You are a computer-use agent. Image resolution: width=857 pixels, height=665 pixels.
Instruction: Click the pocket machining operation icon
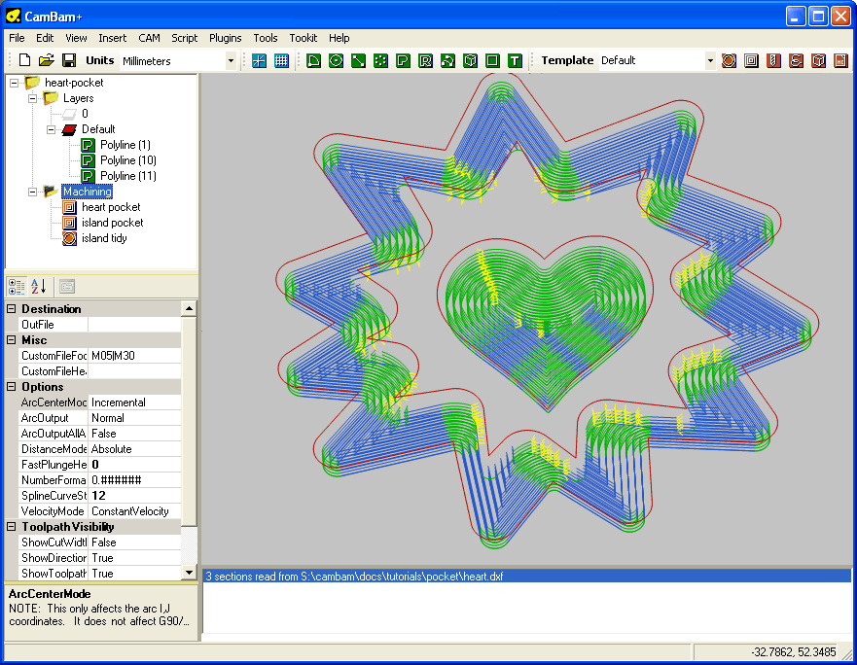751,60
